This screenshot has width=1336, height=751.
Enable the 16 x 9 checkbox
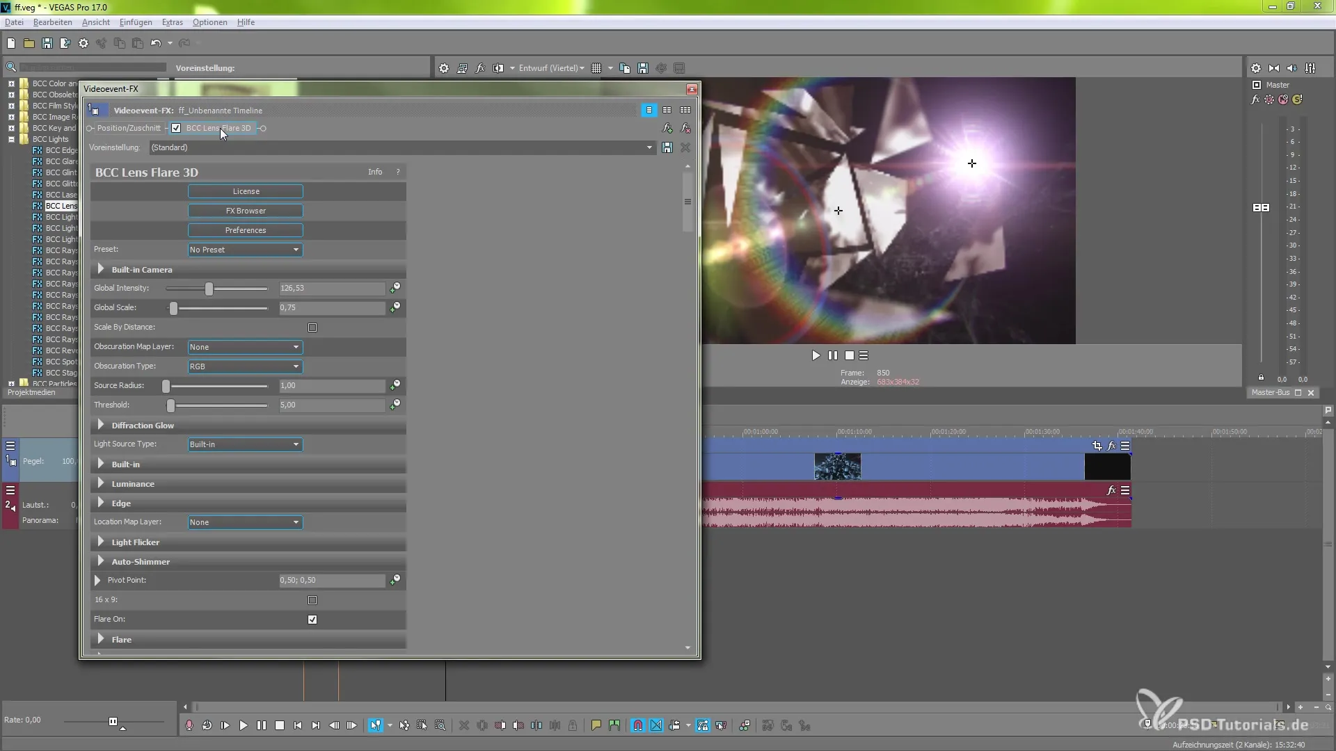point(312,600)
